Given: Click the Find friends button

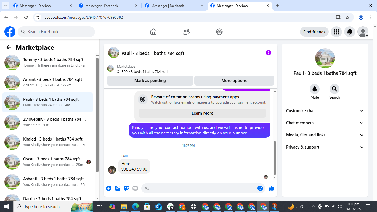Looking at the screenshot, I should [314, 32].
